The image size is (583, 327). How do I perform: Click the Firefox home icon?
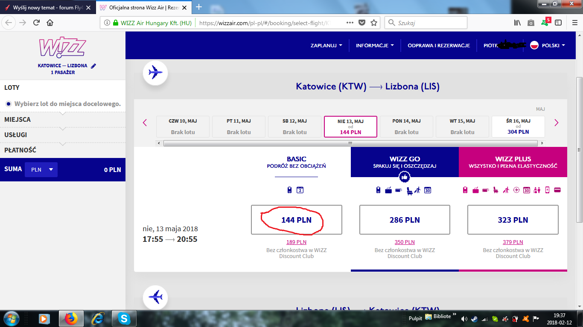[x=50, y=23]
